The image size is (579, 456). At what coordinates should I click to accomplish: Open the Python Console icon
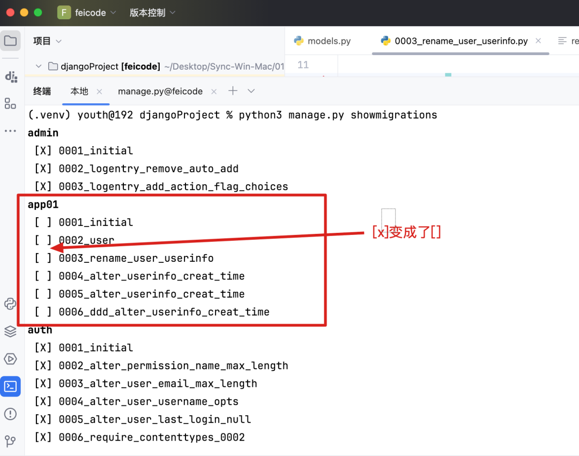click(x=10, y=304)
